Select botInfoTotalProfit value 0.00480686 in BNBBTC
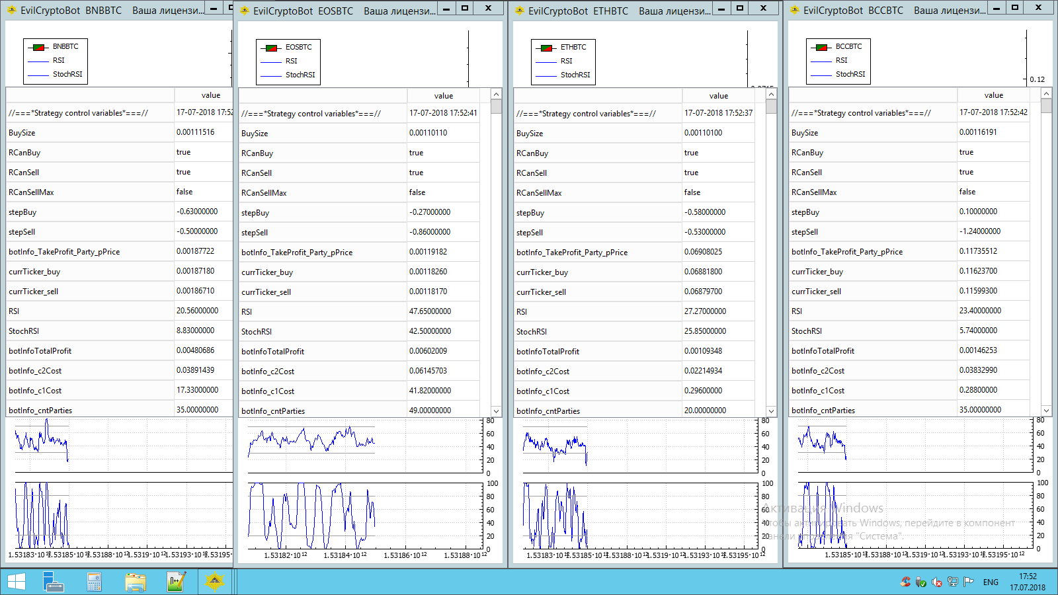 195,350
